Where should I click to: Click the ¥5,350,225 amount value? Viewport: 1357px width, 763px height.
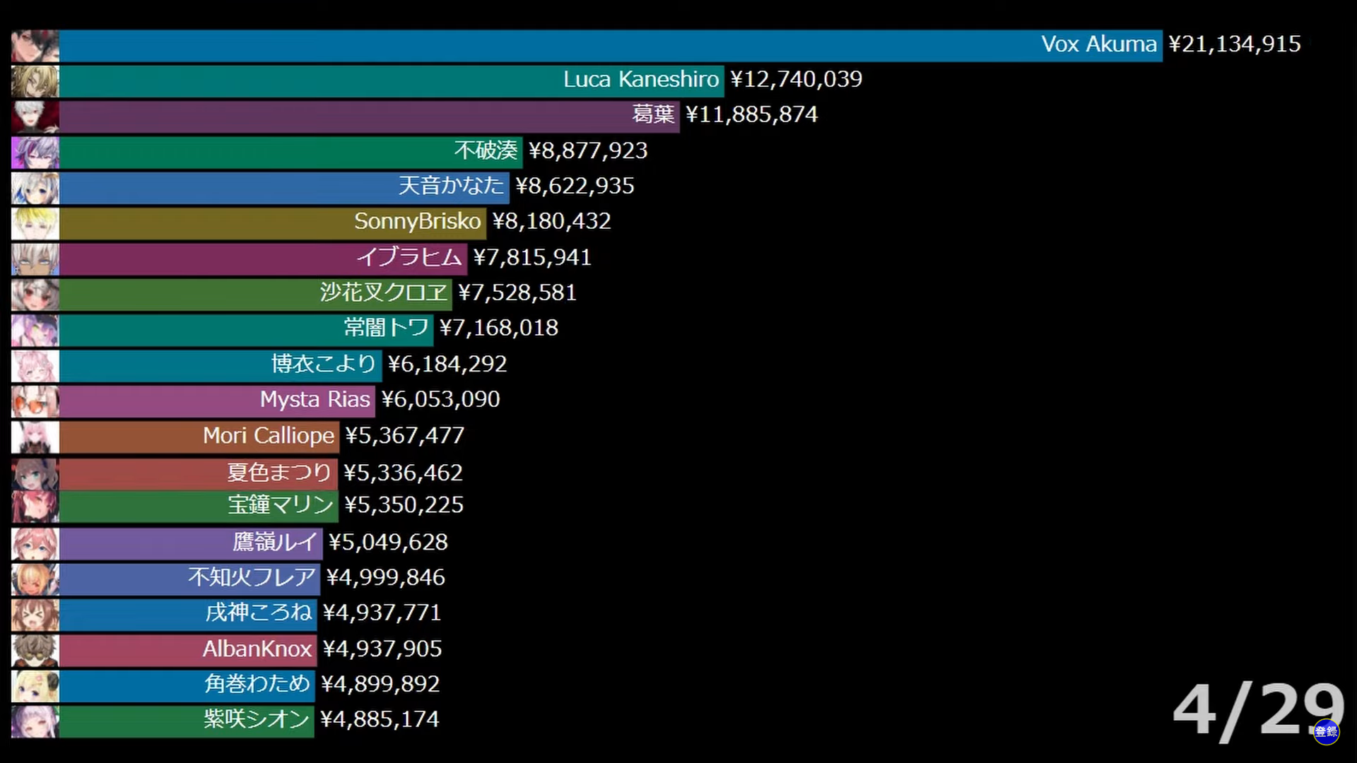404,505
